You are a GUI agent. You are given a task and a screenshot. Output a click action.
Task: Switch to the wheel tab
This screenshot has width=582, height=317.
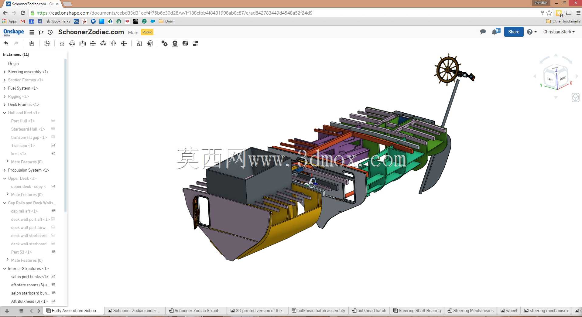pyautogui.click(x=509, y=311)
